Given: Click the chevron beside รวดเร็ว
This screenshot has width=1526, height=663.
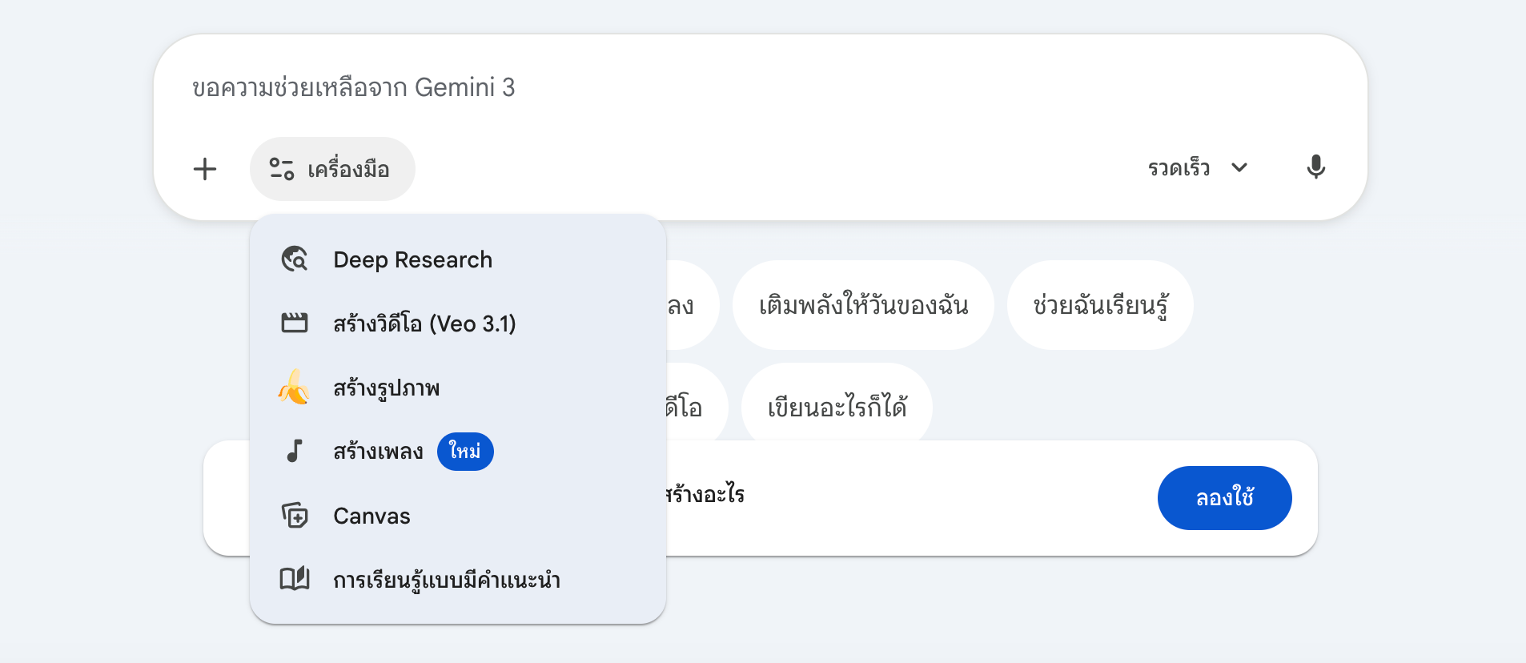Looking at the screenshot, I should click(x=1239, y=167).
